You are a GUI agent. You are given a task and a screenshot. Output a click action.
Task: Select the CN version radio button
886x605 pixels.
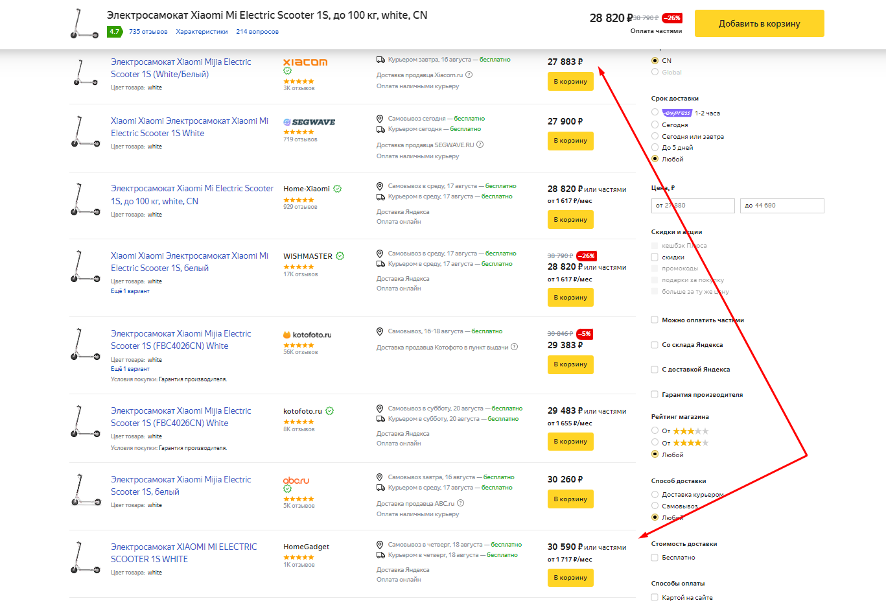point(655,60)
